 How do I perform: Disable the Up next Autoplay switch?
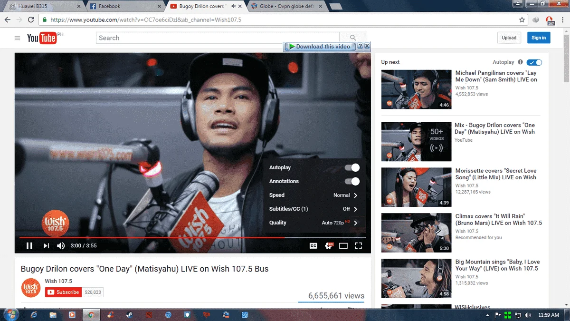[534, 62]
